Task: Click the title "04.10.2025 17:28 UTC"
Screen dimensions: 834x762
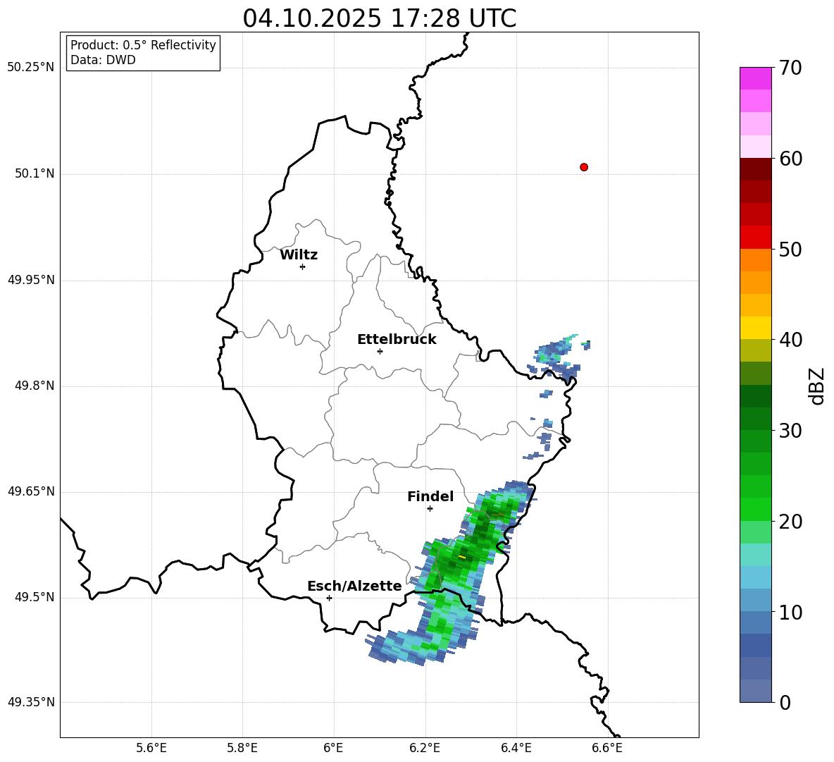Action: click(379, 18)
